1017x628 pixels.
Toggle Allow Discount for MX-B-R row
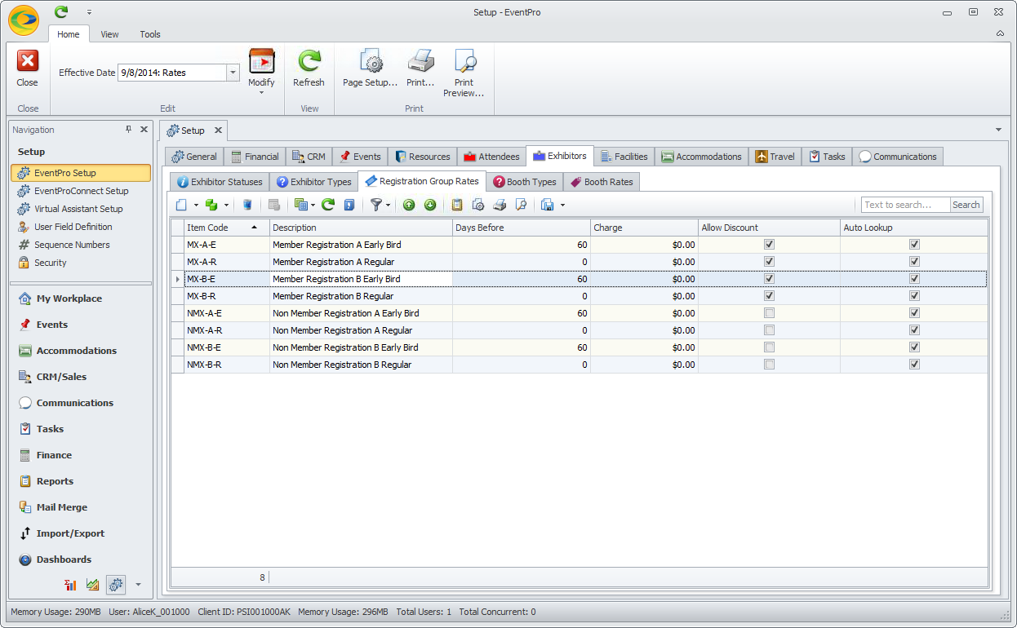click(769, 296)
